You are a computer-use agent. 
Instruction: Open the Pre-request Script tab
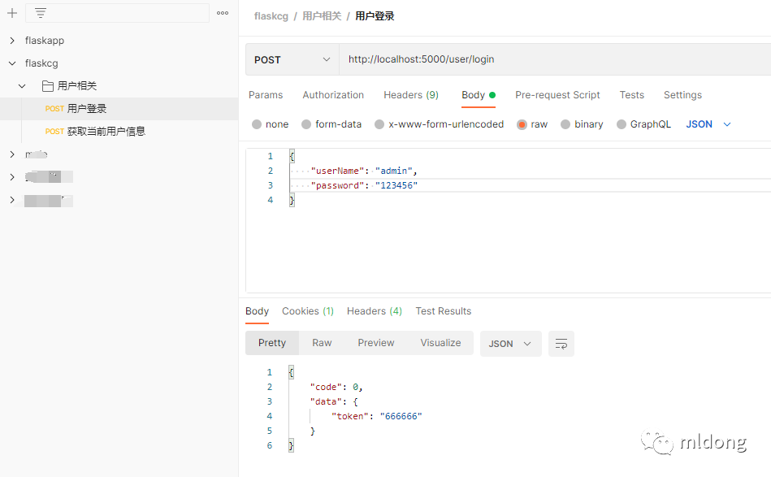[557, 95]
